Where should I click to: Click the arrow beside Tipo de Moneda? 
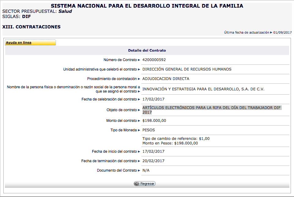coord(139,130)
